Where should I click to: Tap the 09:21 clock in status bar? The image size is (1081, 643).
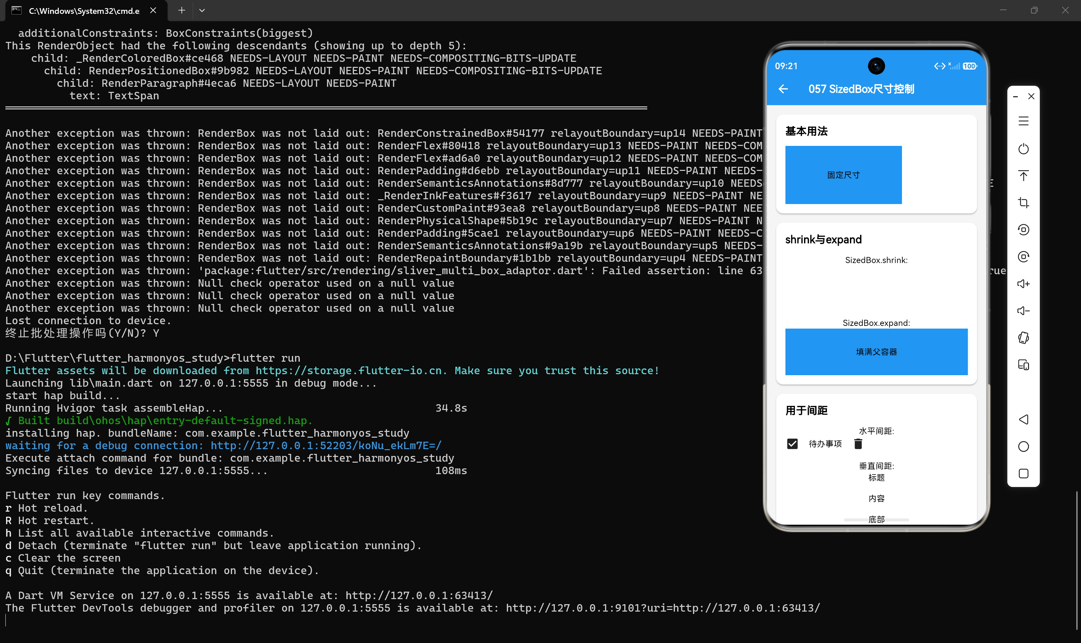coord(786,66)
